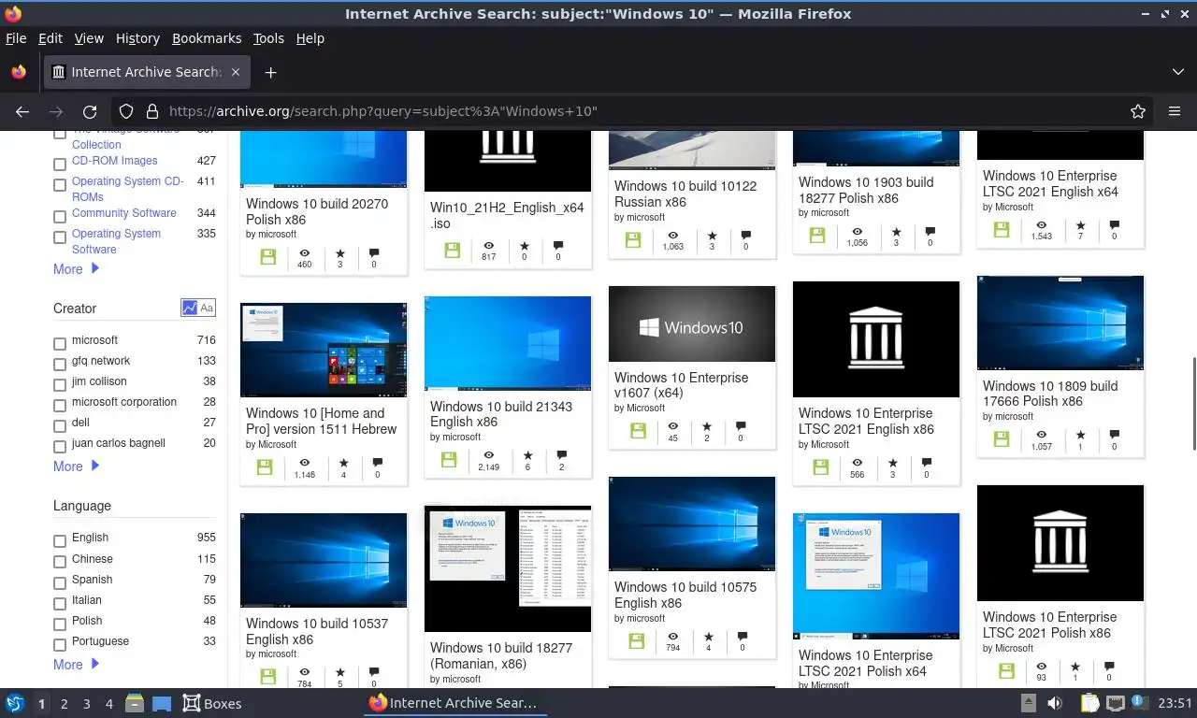The height and width of the screenshot is (718, 1197).
Task: Open Windows 10 build 21343 English x86
Action: pyautogui.click(x=501, y=414)
